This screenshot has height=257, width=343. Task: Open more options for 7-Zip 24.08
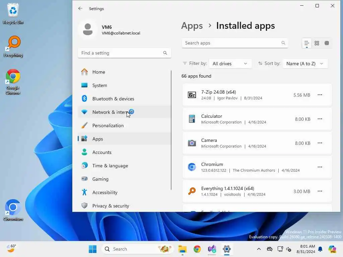click(320, 95)
